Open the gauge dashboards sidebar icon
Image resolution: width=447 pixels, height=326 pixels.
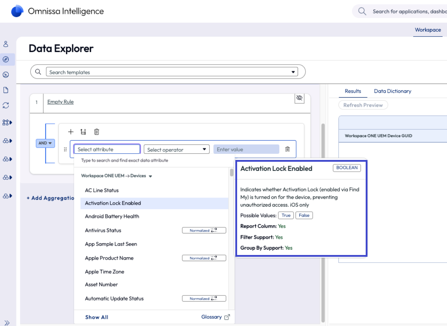click(x=6, y=75)
